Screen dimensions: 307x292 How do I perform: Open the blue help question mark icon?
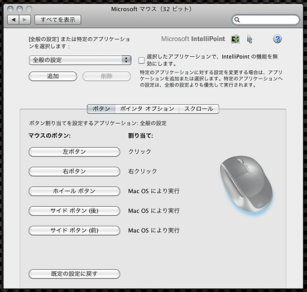[x=277, y=39]
